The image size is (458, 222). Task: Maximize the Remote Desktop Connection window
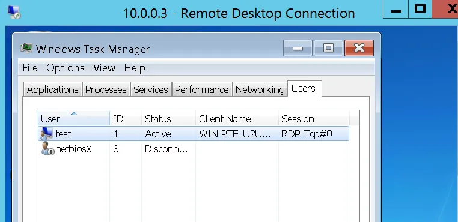tap(420, 9)
